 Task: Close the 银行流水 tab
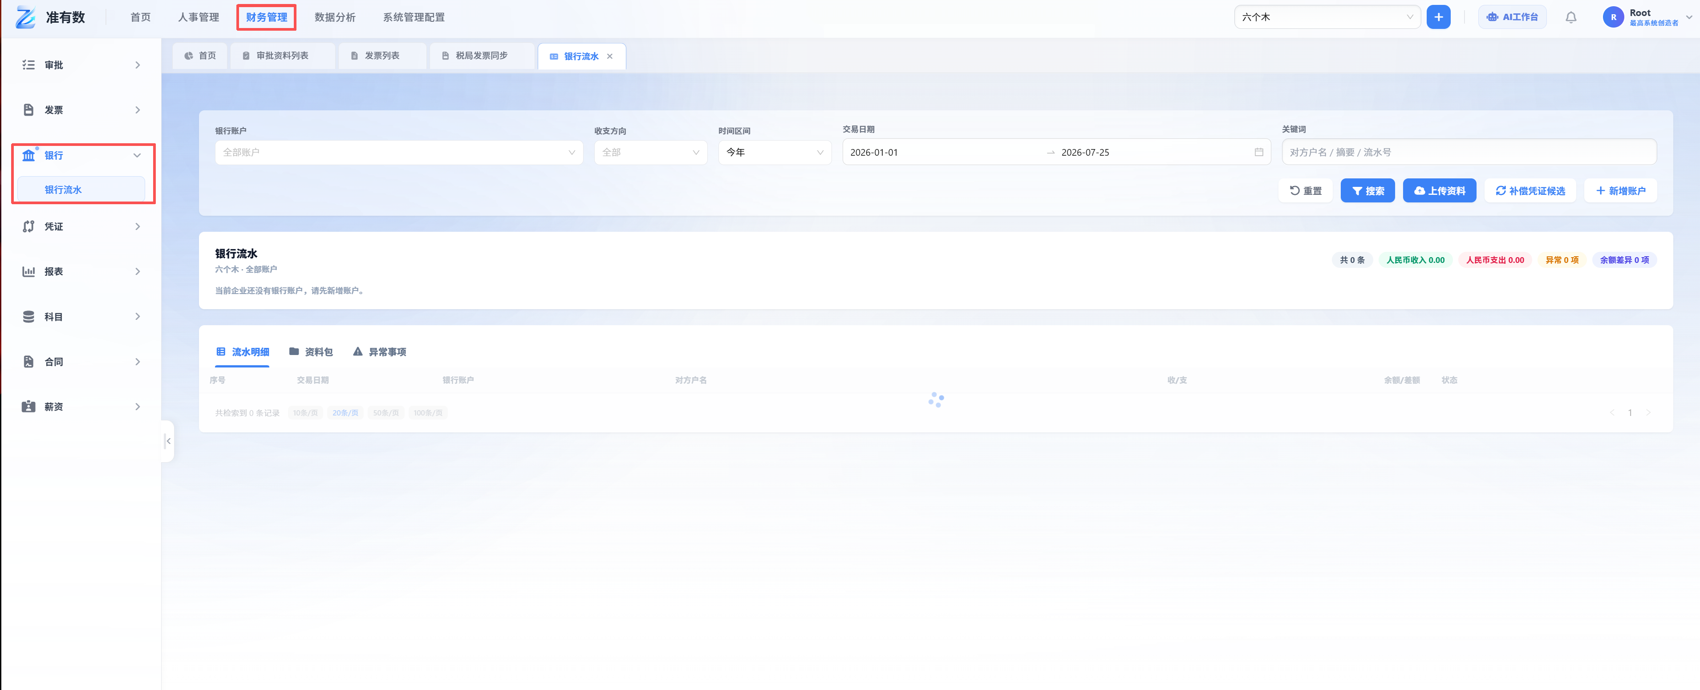pyautogui.click(x=610, y=56)
